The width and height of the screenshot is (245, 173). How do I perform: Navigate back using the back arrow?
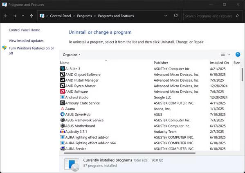(x=6, y=16)
